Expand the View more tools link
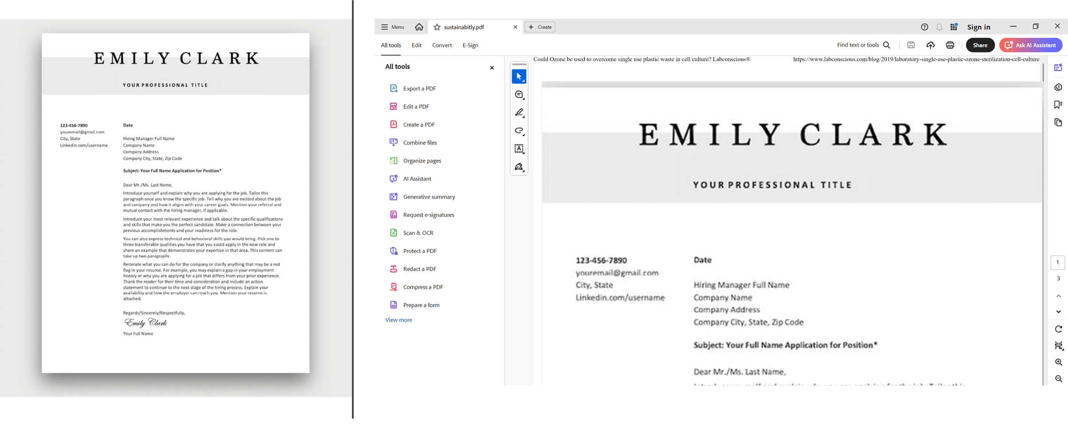This screenshot has width=1068, height=429. (x=398, y=320)
